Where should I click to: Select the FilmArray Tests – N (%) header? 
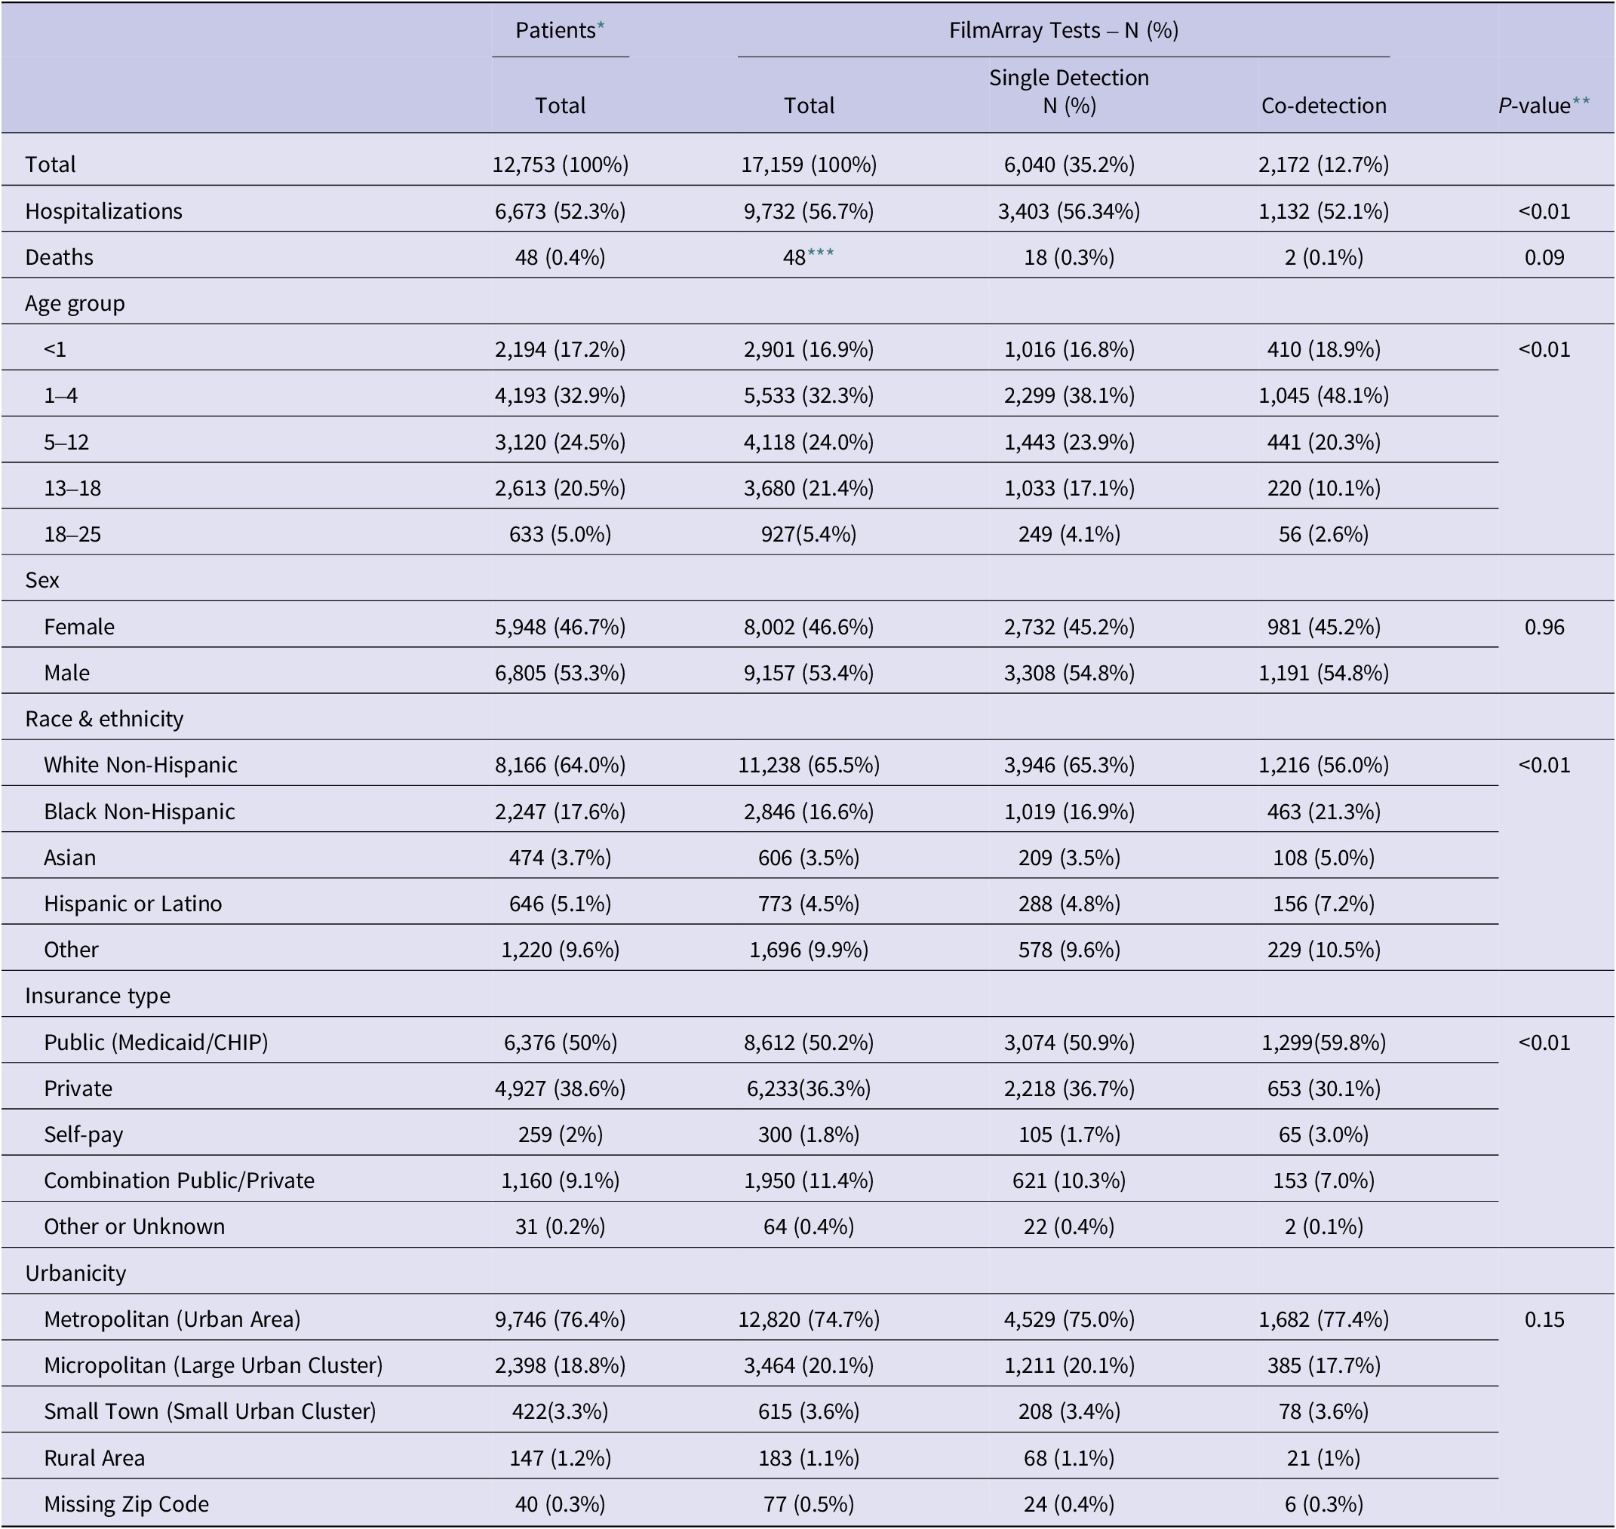coord(1063,31)
